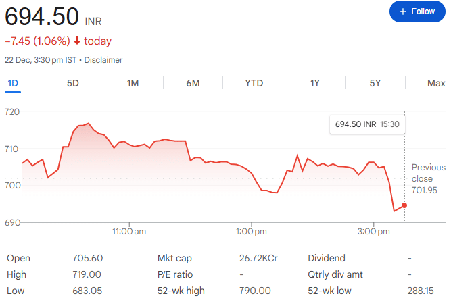
Task: Click the Previous close 701.95 label
Action: point(428,178)
